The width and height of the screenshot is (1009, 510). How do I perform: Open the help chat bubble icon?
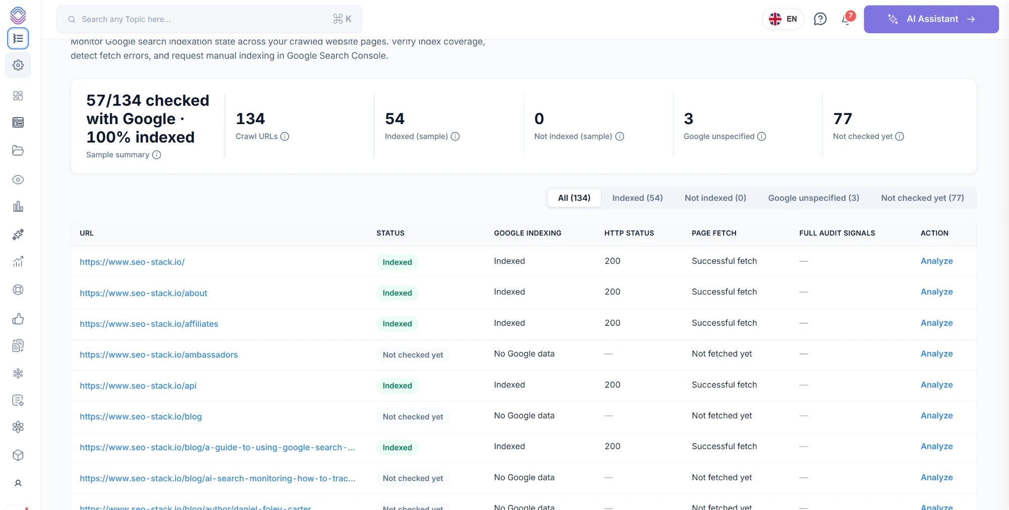820,19
